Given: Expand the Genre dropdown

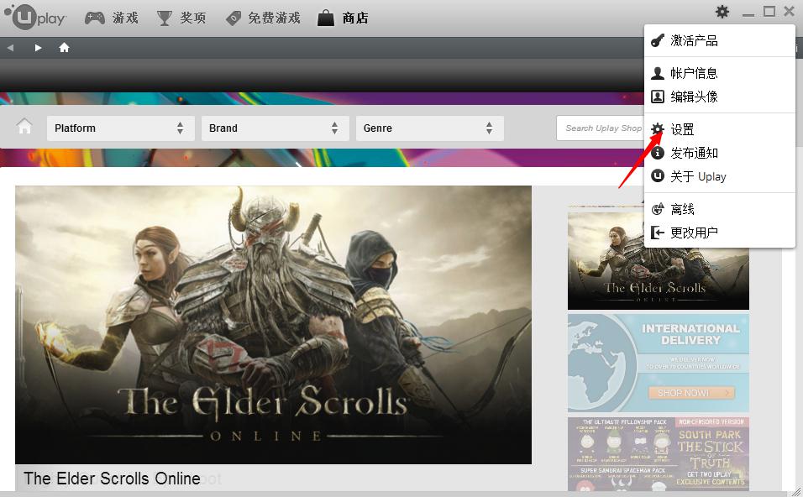Looking at the screenshot, I should (x=430, y=128).
